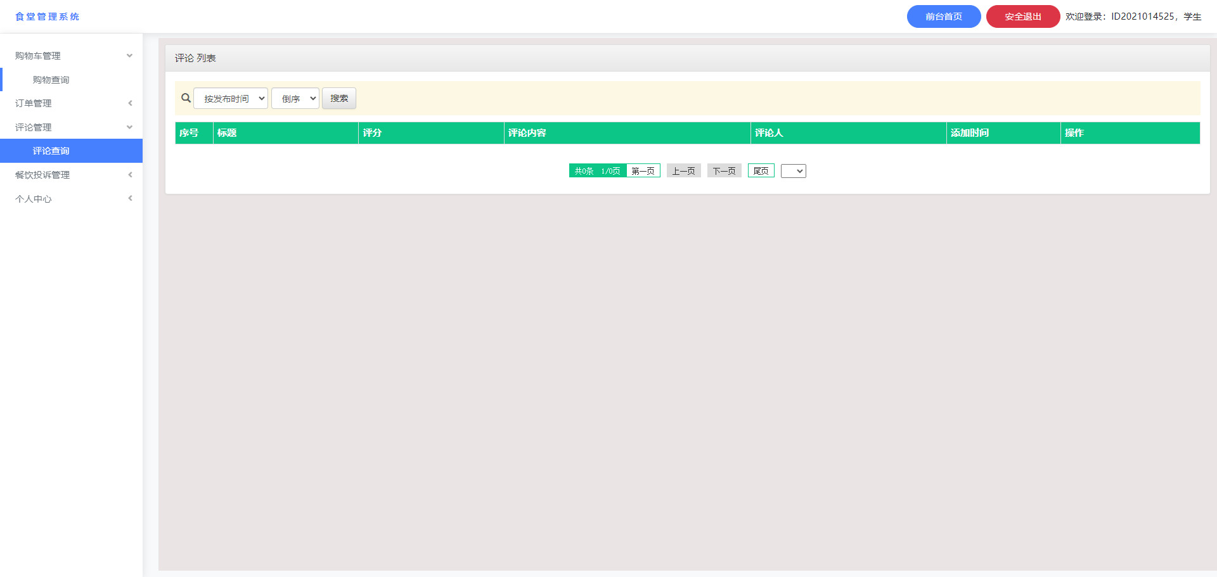The width and height of the screenshot is (1217, 577).
Task: Expand the 个人中心 arrow
Action: tap(130, 198)
